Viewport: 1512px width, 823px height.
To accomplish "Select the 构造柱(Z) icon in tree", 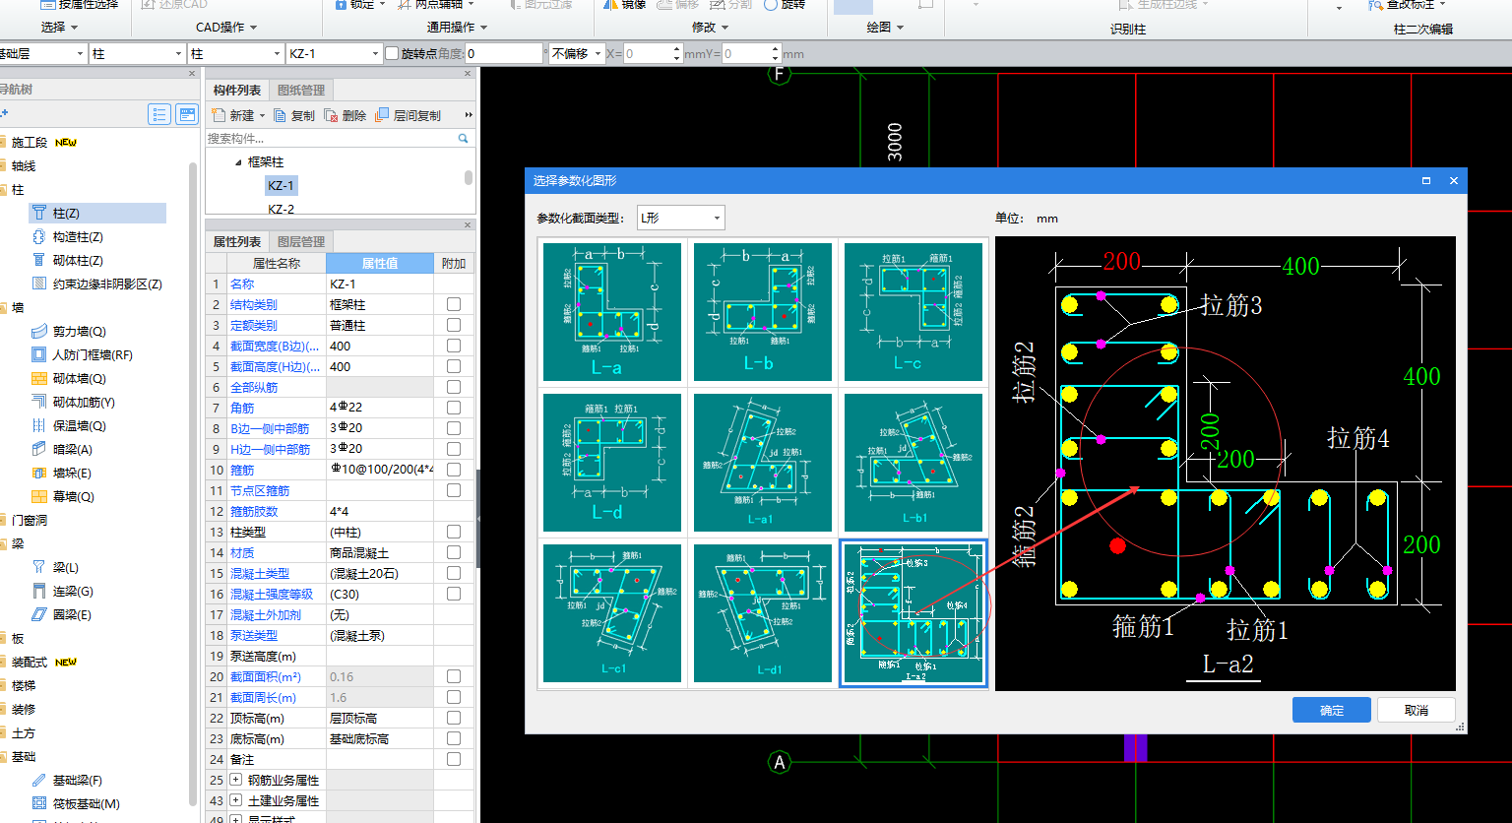I will coord(39,236).
